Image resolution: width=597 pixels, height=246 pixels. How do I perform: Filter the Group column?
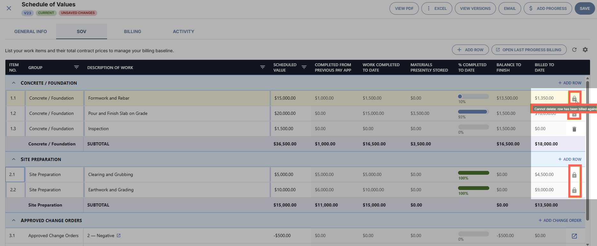click(x=76, y=67)
